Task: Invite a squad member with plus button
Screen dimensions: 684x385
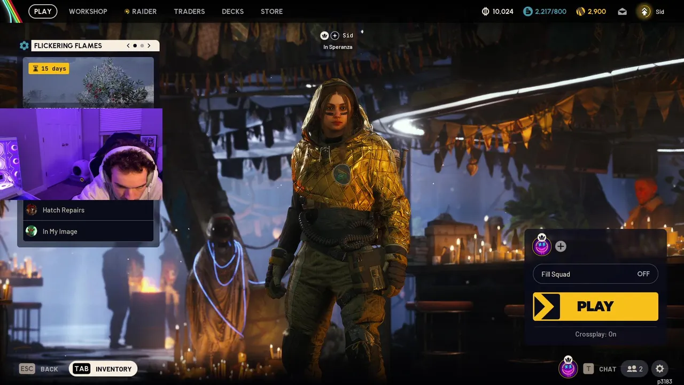Action: click(x=561, y=246)
